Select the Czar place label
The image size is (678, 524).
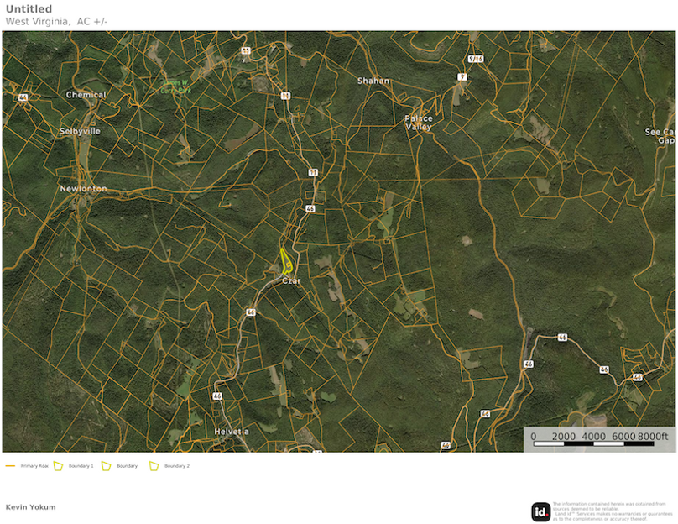click(x=291, y=279)
